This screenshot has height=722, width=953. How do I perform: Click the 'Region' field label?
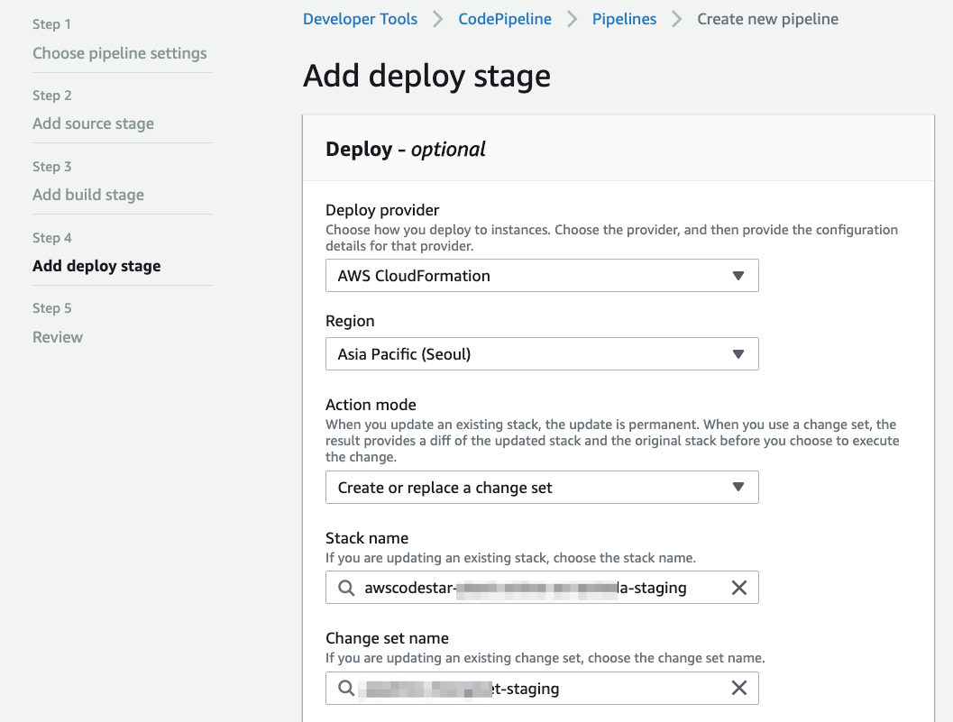(x=350, y=321)
